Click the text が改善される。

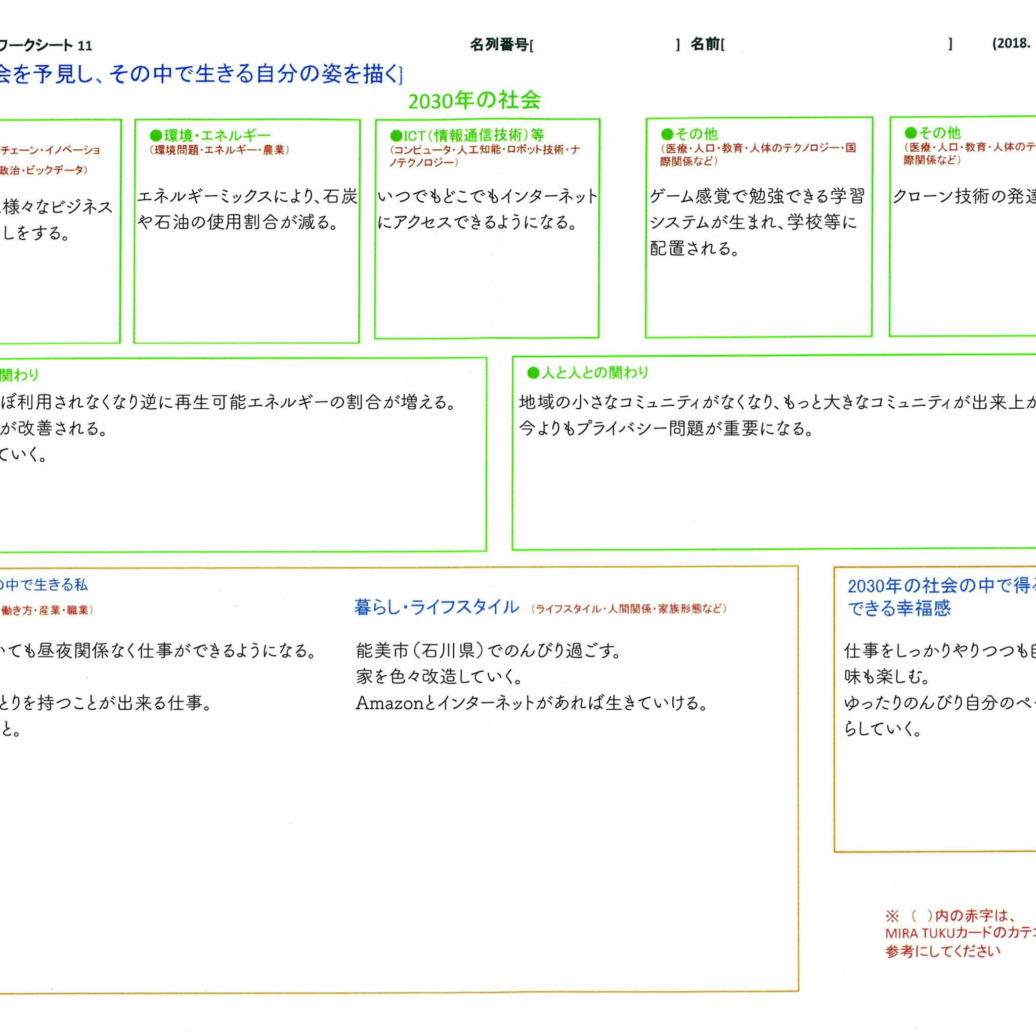click(54, 428)
